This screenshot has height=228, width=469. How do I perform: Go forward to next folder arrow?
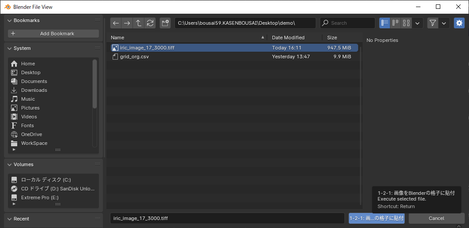(x=127, y=23)
